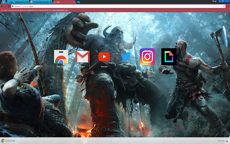
Task: Open the Twitter bird app icon
Action: [x=126, y=57]
